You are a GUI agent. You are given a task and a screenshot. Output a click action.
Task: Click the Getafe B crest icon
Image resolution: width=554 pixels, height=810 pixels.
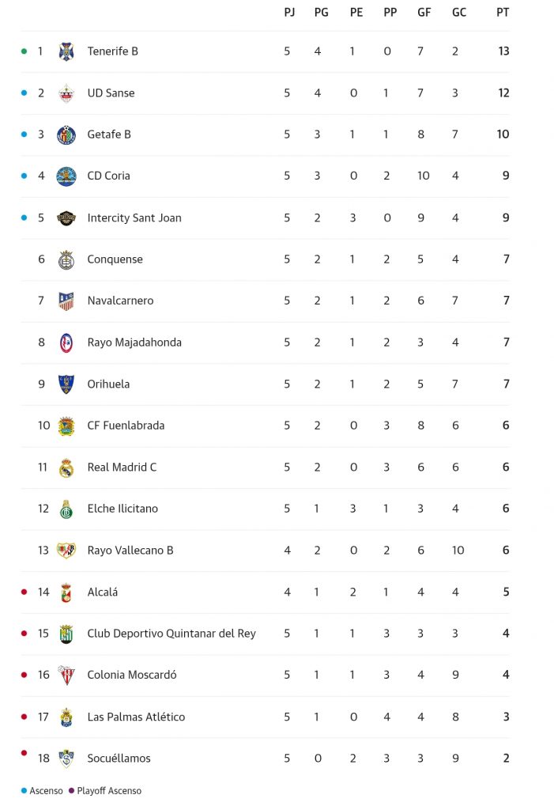66,134
